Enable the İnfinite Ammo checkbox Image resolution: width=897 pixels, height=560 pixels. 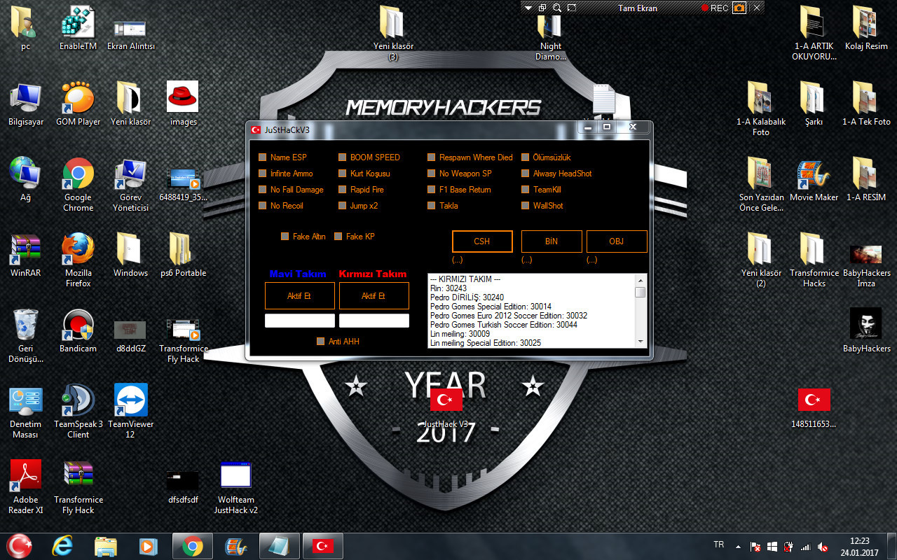click(263, 174)
